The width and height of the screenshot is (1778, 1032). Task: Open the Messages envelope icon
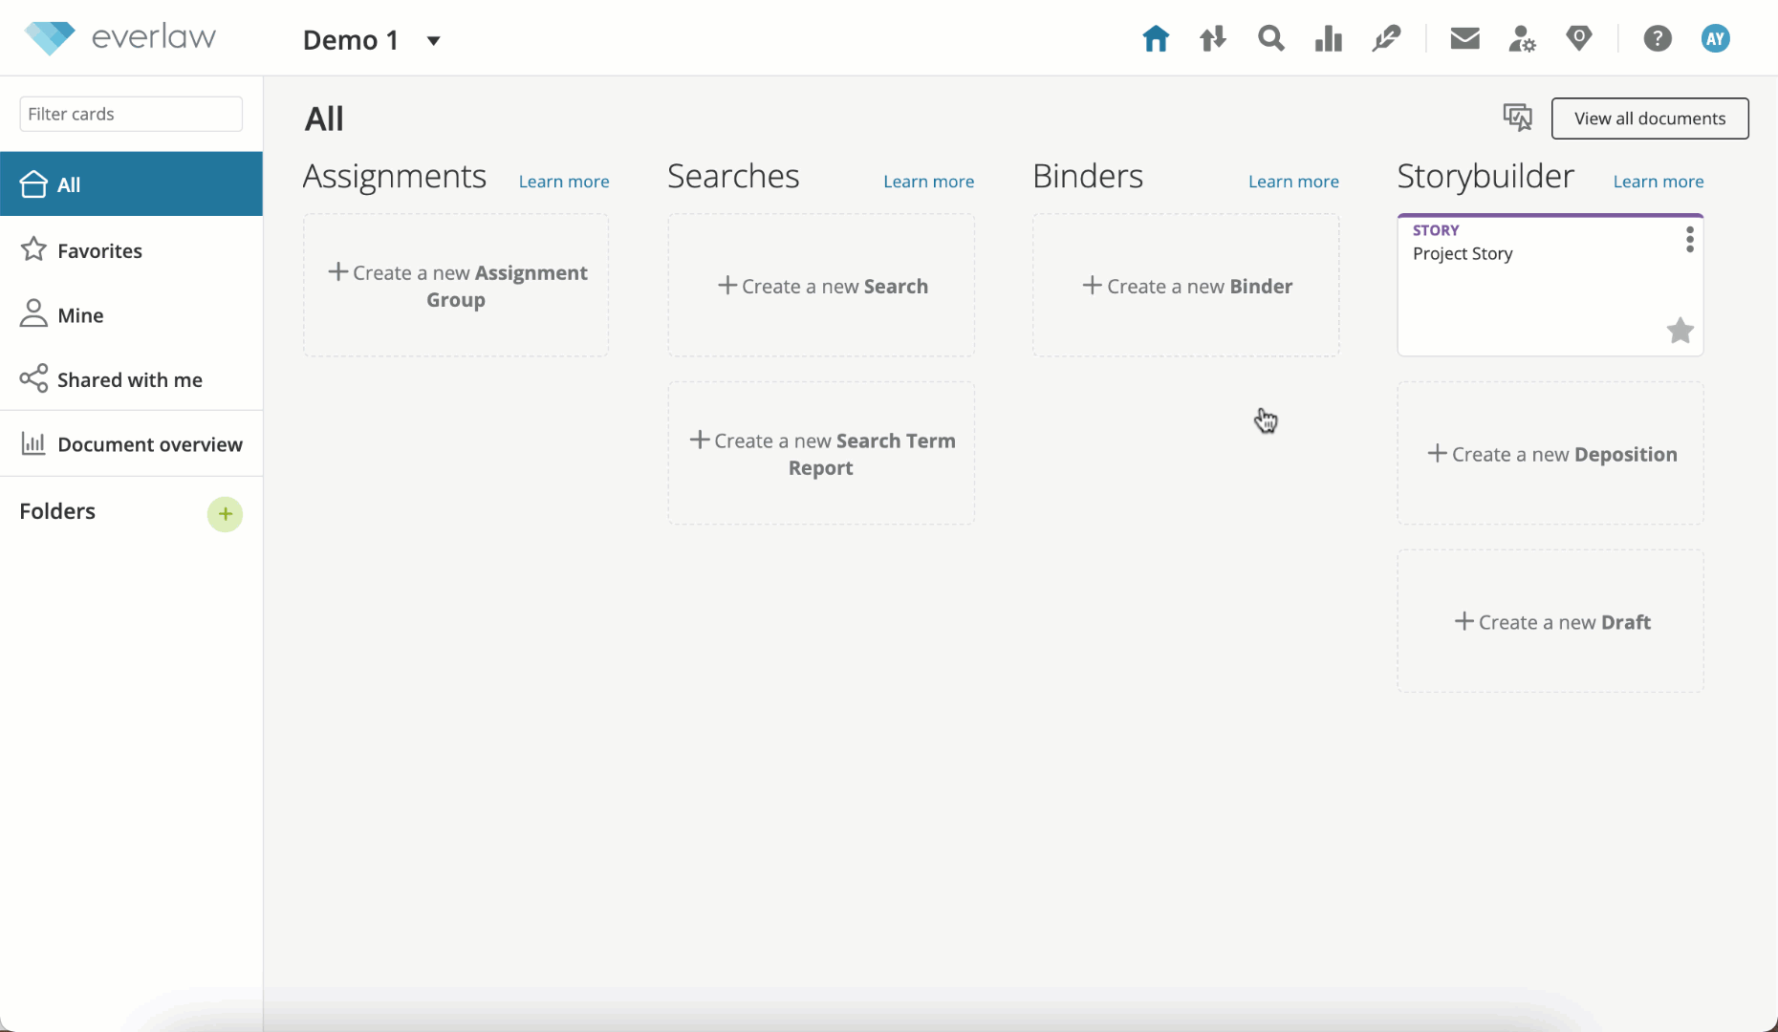(1464, 39)
